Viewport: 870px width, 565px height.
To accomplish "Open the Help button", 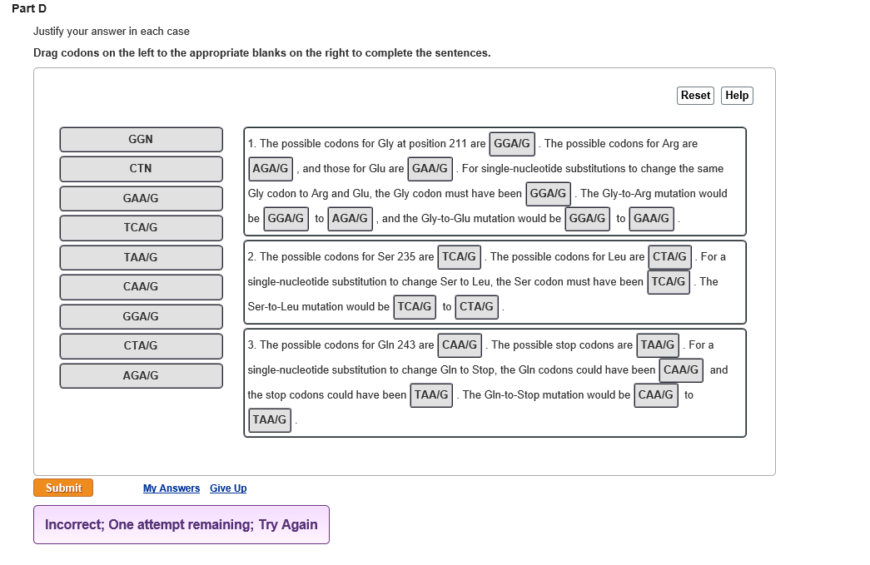I will (737, 96).
